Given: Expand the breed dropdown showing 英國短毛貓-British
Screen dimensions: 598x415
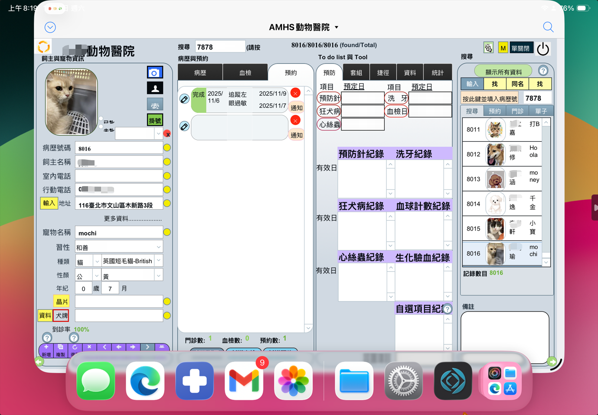Looking at the screenshot, I should (158, 261).
